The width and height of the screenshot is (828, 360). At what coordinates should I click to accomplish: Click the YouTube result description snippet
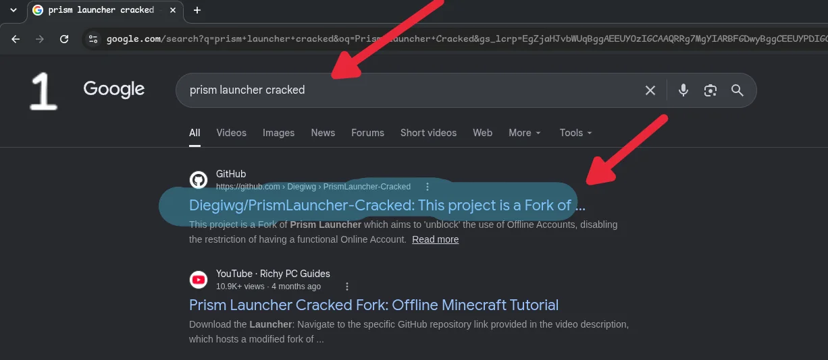pyautogui.click(x=409, y=332)
